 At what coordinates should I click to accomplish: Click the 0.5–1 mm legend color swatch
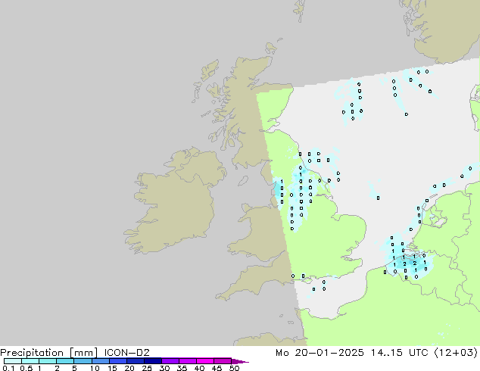click(30, 361)
